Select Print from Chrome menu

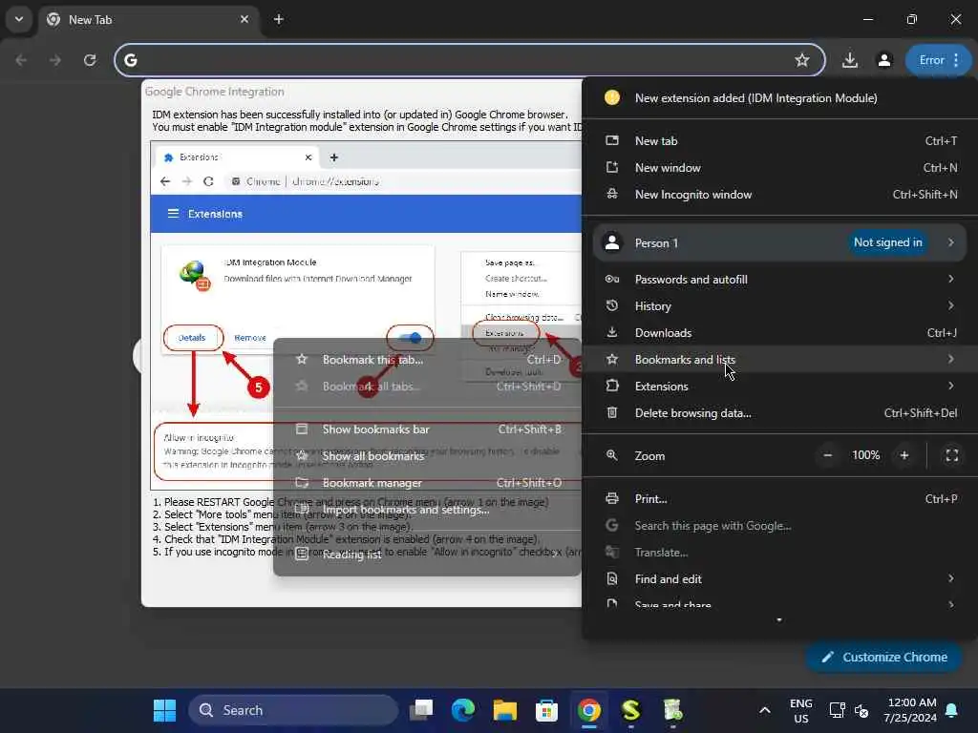coord(779,498)
